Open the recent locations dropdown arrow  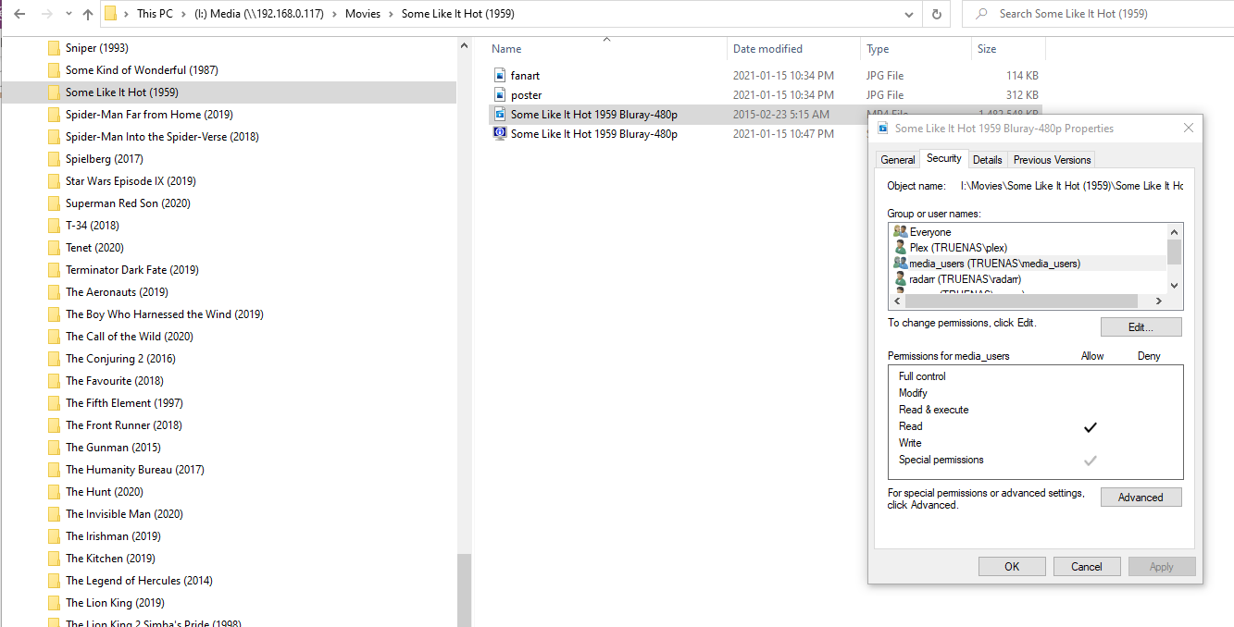click(69, 15)
